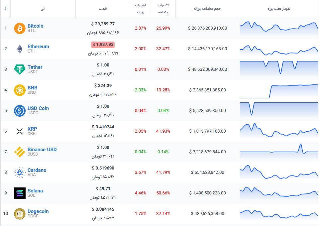The width and height of the screenshot is (319, 226).
Task: Click the Solana logo icon
Action: [20, 193]
